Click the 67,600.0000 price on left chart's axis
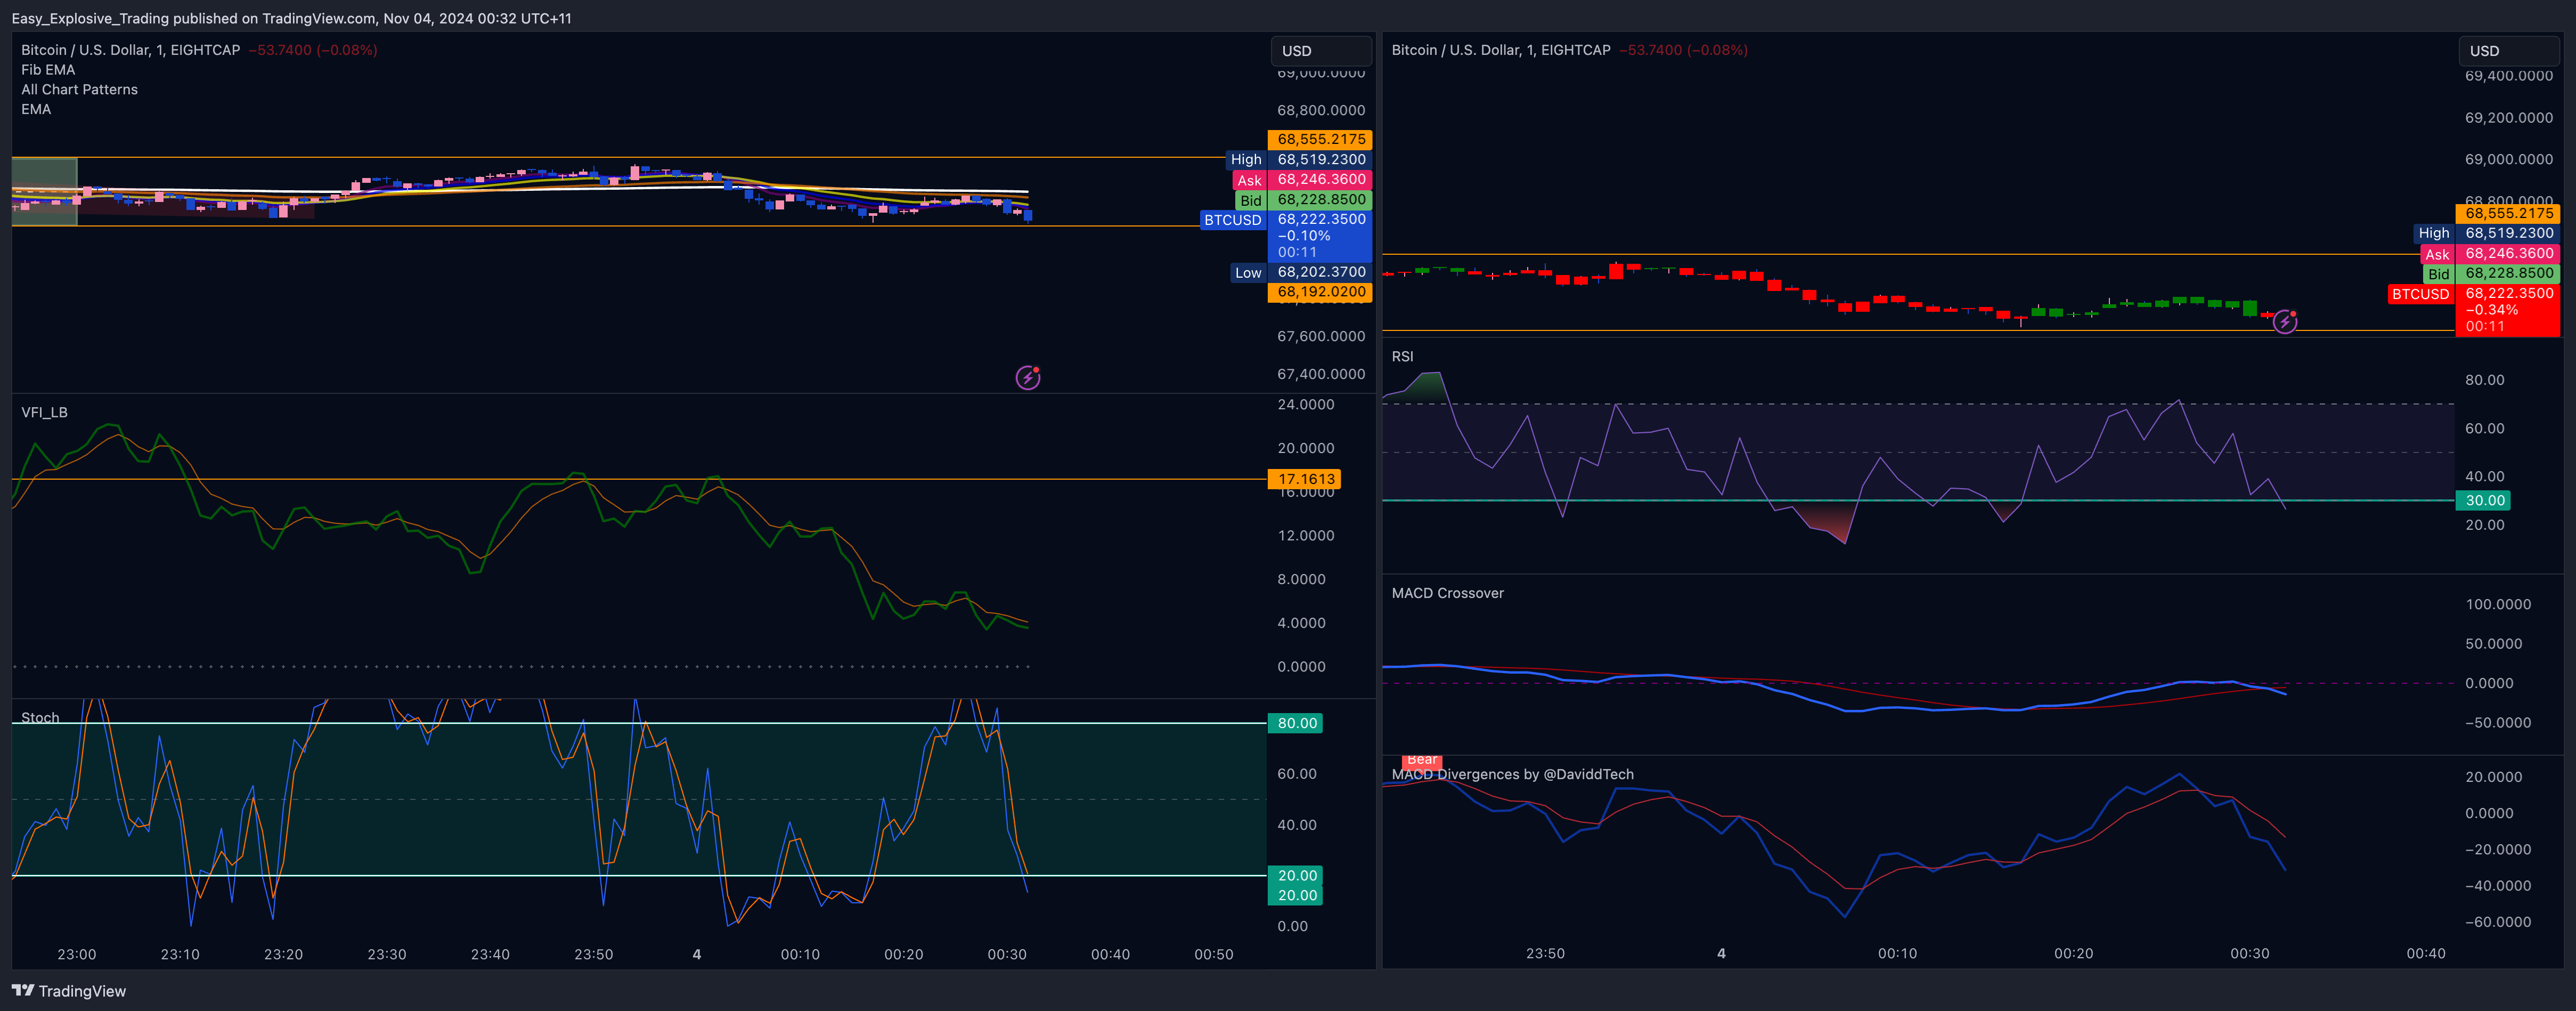The height and width of the screenshot is (1011, 2576). (x=1321, y=336)
